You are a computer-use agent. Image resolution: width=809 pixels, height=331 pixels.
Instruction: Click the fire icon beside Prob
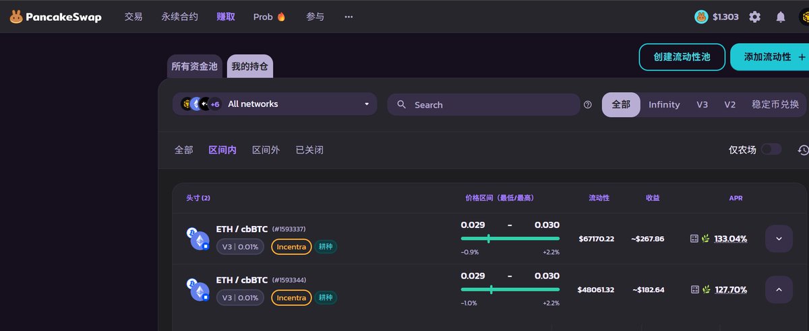281,17
